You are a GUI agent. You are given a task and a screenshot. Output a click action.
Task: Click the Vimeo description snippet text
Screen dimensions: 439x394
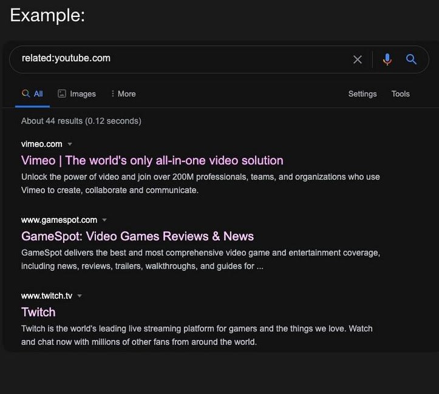pyautogui.click(x=200, y=183)
